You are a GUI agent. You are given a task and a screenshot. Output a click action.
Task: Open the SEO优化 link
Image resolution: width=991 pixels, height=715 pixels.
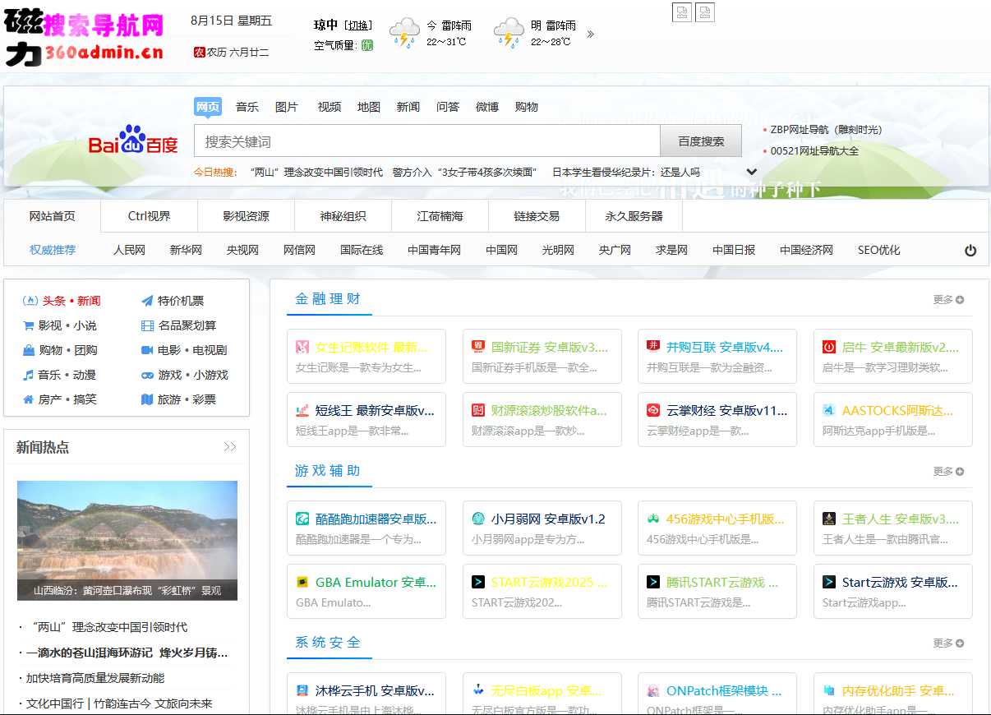(x=878, y=250)
